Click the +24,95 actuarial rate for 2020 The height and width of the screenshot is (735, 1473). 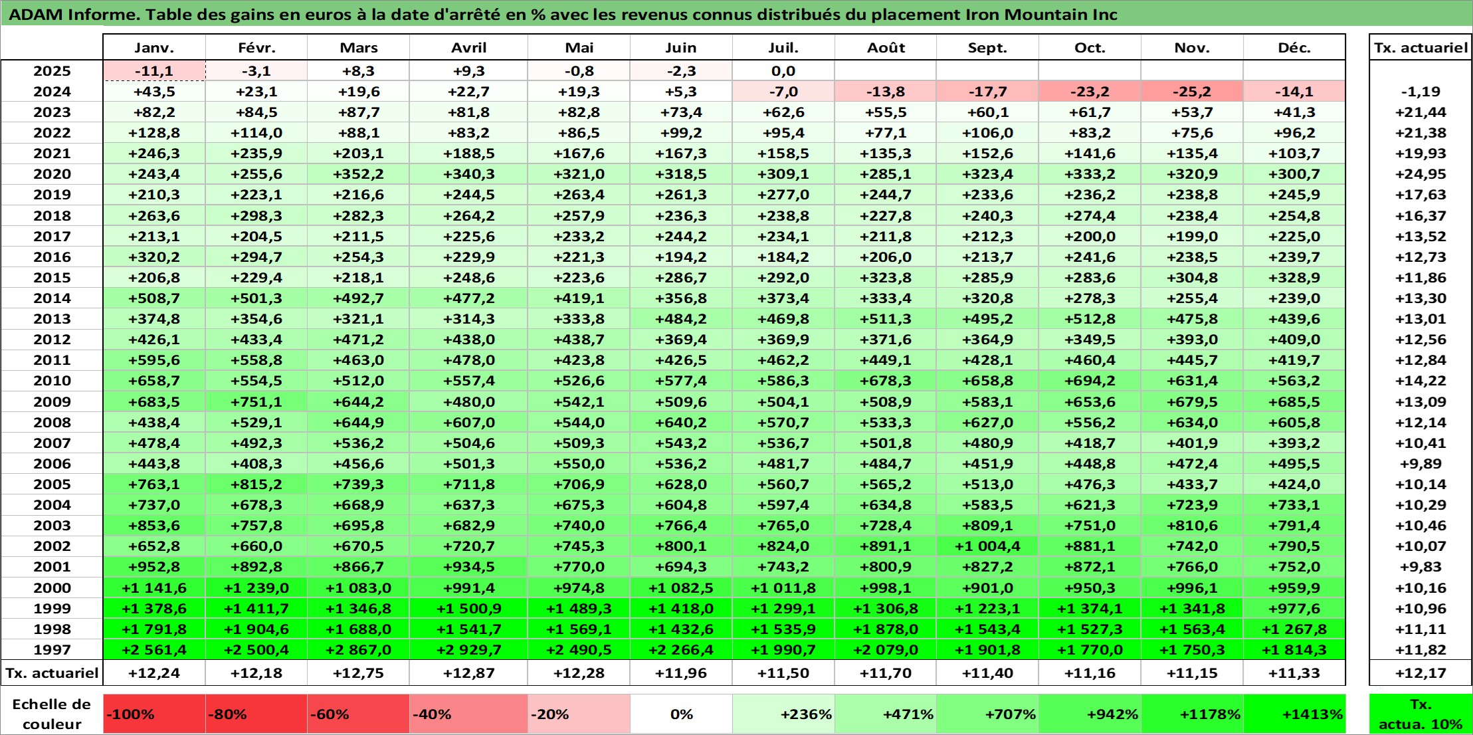pos(1421,173)
